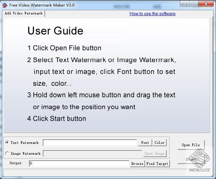This screenshot has height=179, width=216.
Task: Click the User Guide heading
Action: tap(55, 31)
